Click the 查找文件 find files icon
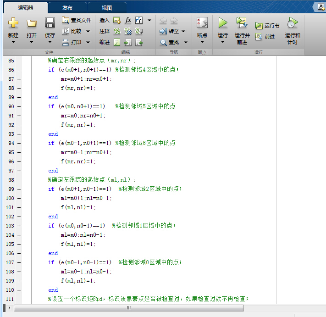Screen dimensions: 326x317 point(66,20)
